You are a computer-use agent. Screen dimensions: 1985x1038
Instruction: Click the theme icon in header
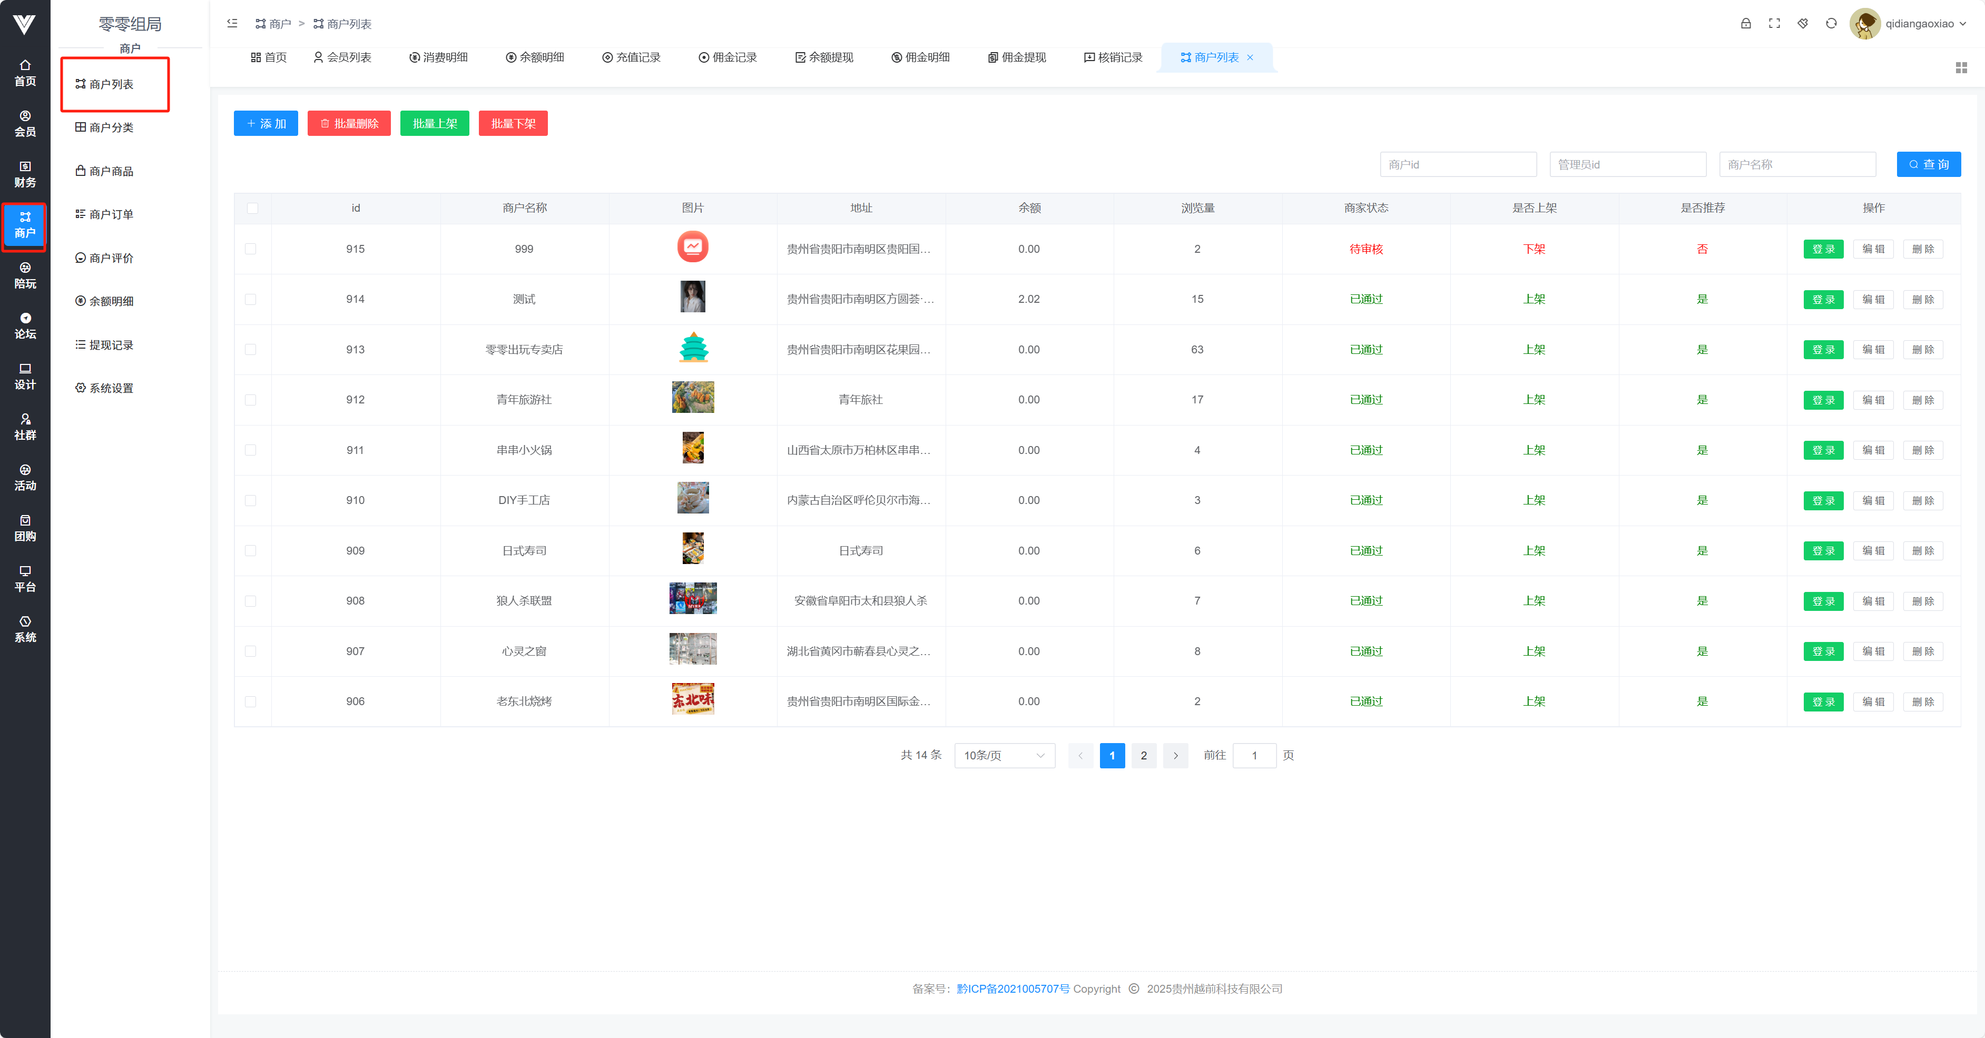click(x=1802, y=23)
